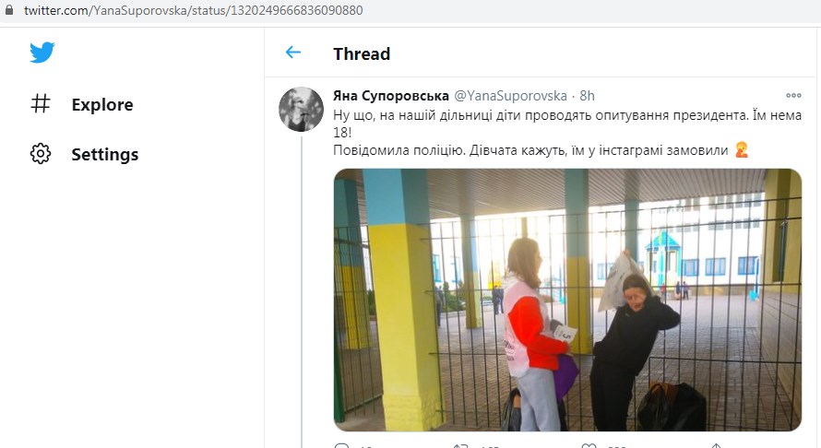Click the retweet icon under the tweet
Screen dimensions: 821x448
pyautogui.click(x=460, y=445)
